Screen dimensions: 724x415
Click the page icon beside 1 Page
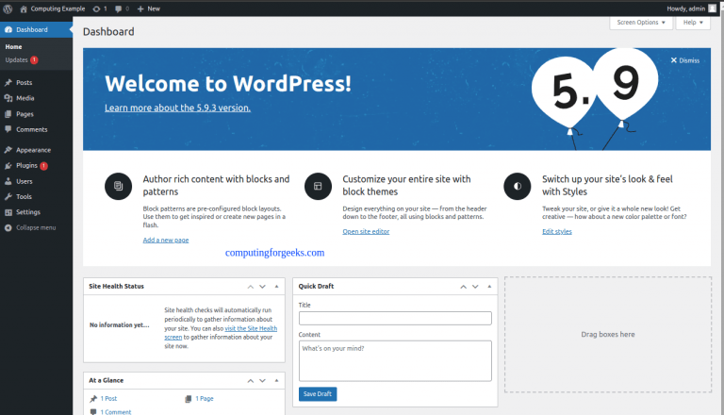click(x=189, y=398)
